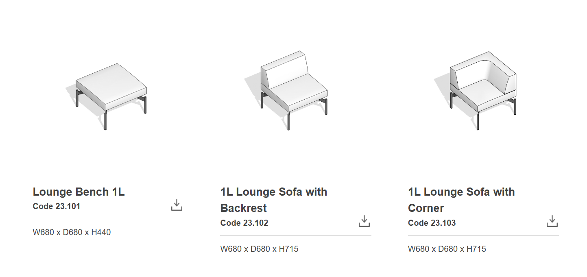
Task: Select the Code 23.101 label
Action: pyautogui.click(x=57, y=206)
